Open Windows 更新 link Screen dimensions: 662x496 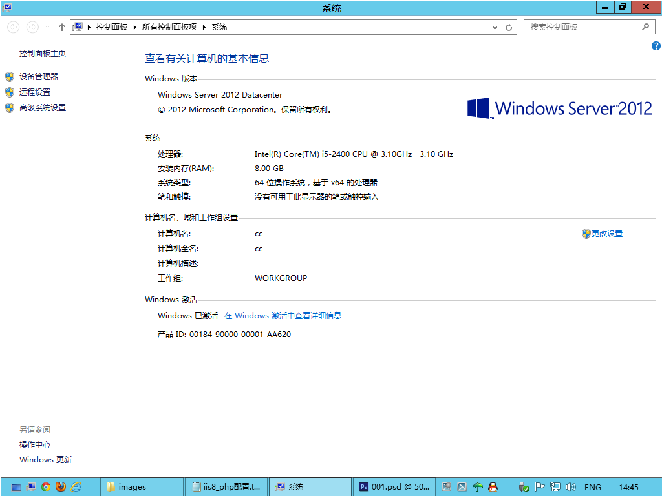(x=46, y=459)
